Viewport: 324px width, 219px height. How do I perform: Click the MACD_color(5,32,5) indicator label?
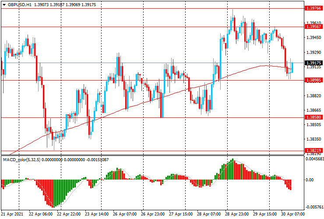point(28,160)
